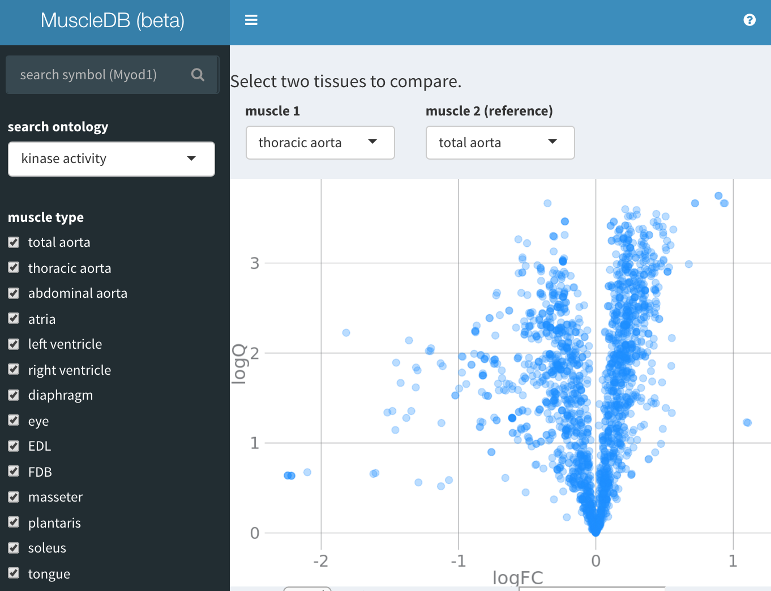Uncheck the diaphragm checkbox
Image resolution: width=771 pixels, height=591 pixels.
pos(14,395)
